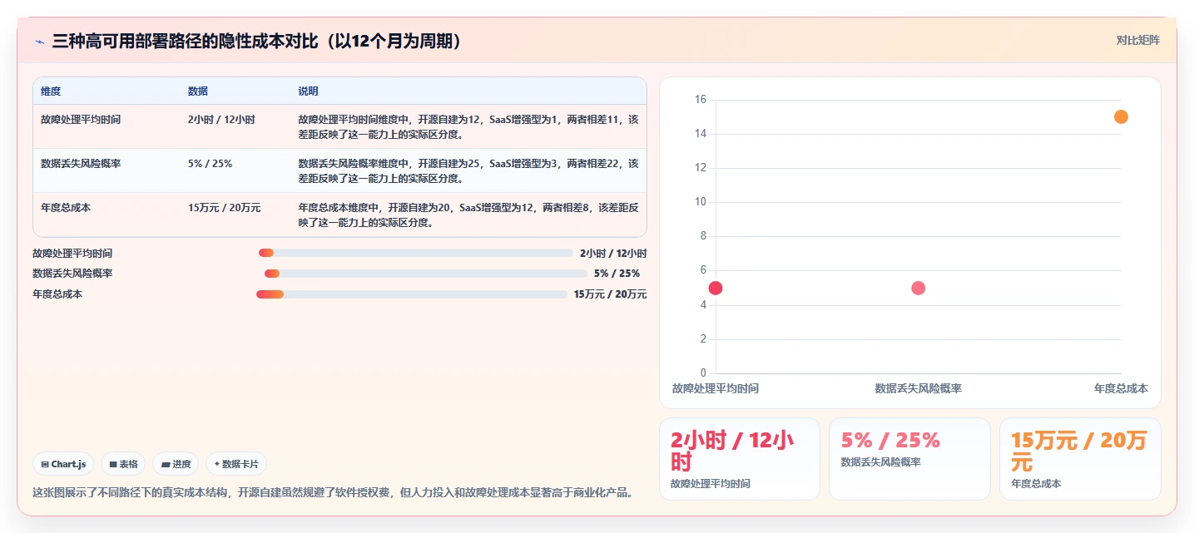This screenshot has width=1194, height=533.
Task: Click the 对比矩阵 label in the header
Action: click(x=1137, y=40)
